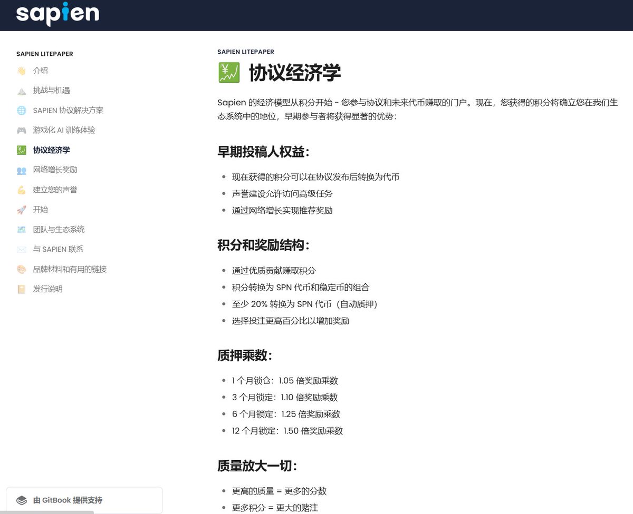Click the flexed arm icon beside 建立您的声誉
Image resolution: width=633 pixels, height=514 pixels.
pos(21,190)
